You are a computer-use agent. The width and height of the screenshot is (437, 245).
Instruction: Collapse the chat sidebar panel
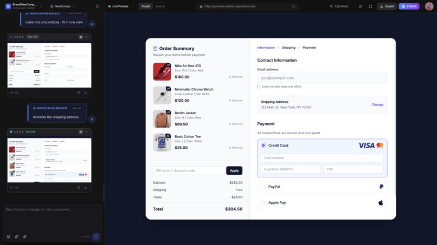[x=98, y=6]
